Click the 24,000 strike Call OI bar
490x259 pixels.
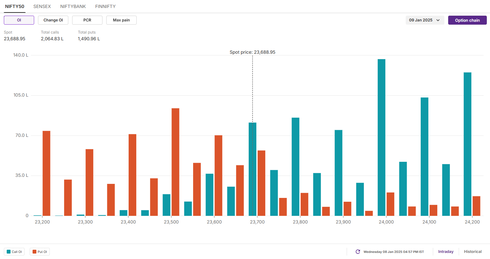pos(381,137)
